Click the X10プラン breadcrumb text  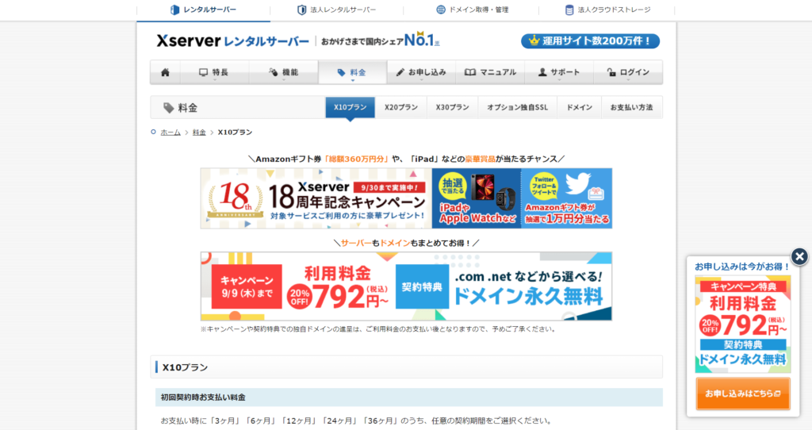[x=235, y=132]
